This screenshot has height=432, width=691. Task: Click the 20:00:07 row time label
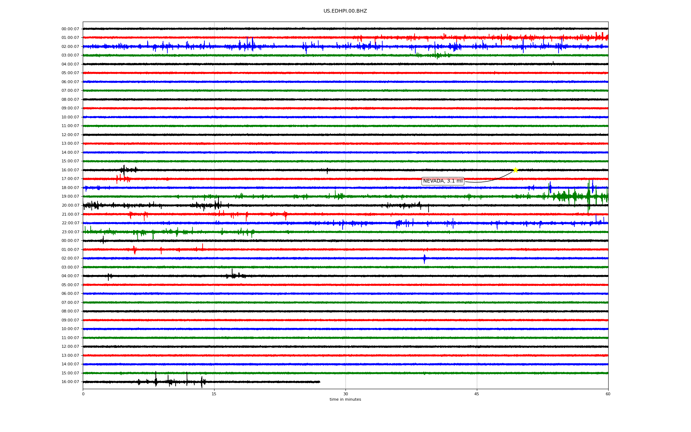coord(70,206)
